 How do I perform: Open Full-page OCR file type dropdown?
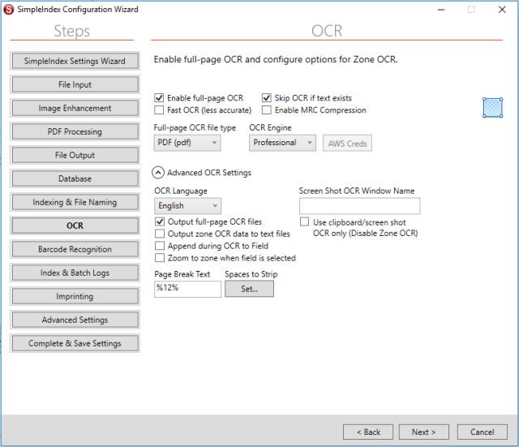[x=187, y=143]
